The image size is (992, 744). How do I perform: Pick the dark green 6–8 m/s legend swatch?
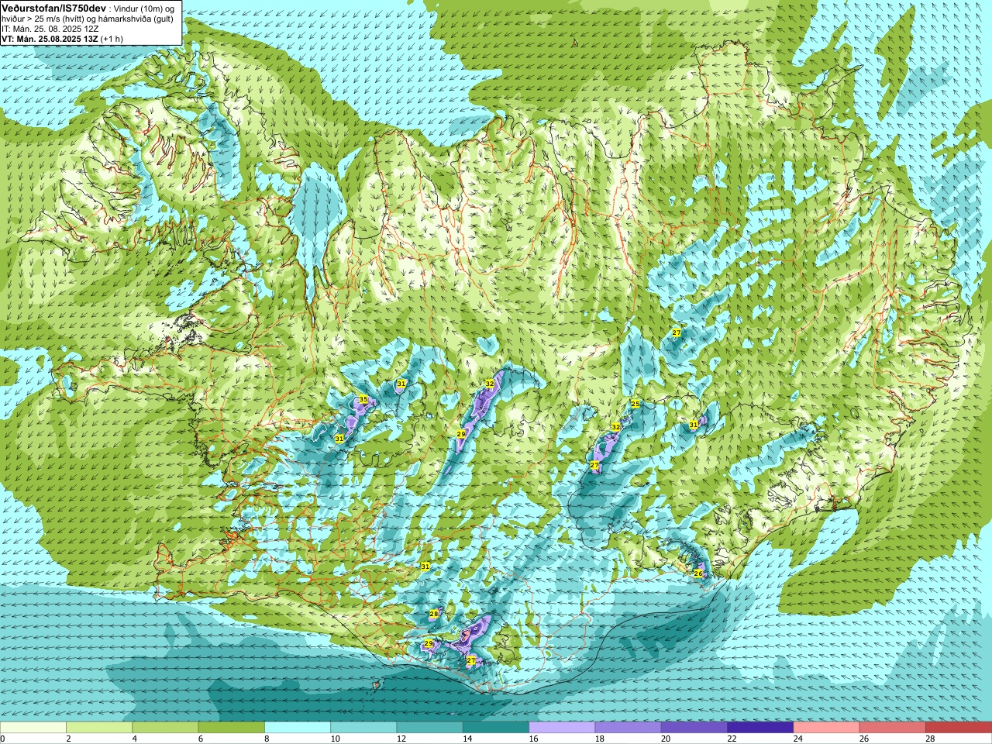coord(232,728)
